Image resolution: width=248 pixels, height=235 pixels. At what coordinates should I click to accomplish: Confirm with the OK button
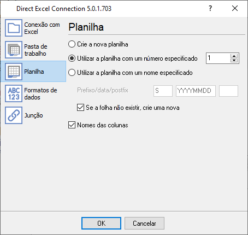[101, 223]
